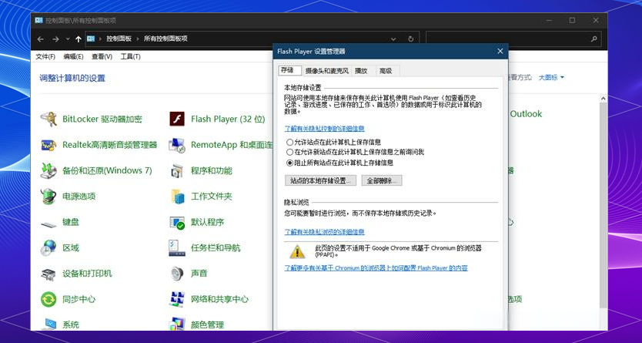Click the 站点的本地存储设置... button
This screenshot has height=343, width=642.
coord(320,180)
